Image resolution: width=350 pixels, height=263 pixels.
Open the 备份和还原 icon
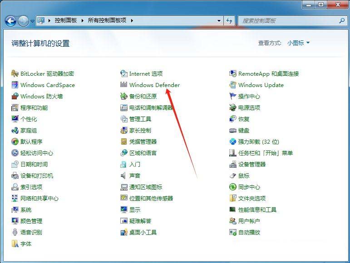(x=123, y=96)
